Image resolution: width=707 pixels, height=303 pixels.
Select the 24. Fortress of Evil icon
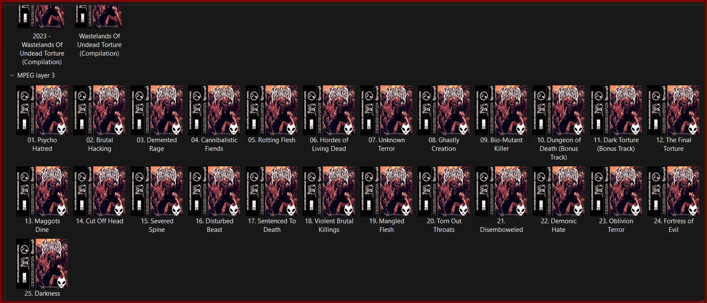[x=673, y=191]
